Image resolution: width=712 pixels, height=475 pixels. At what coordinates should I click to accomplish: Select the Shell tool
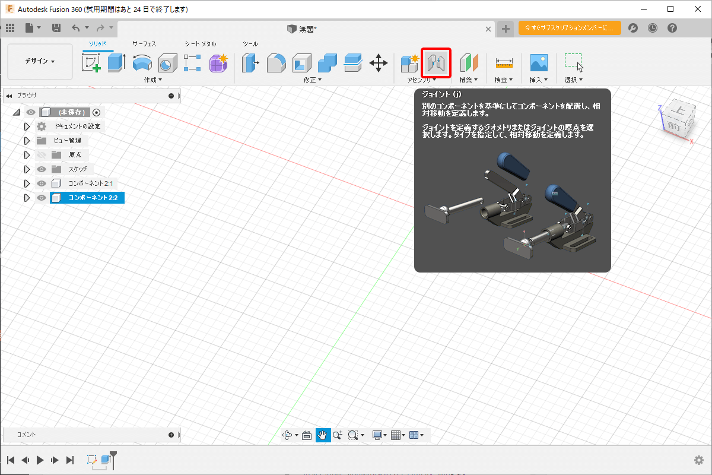pos(302,62)
